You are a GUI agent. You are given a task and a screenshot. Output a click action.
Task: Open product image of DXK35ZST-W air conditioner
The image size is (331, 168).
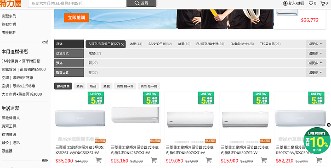click(80, 119)
